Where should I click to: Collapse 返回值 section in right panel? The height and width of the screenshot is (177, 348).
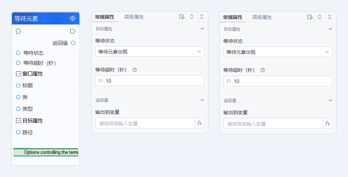[x=330, y=100]
